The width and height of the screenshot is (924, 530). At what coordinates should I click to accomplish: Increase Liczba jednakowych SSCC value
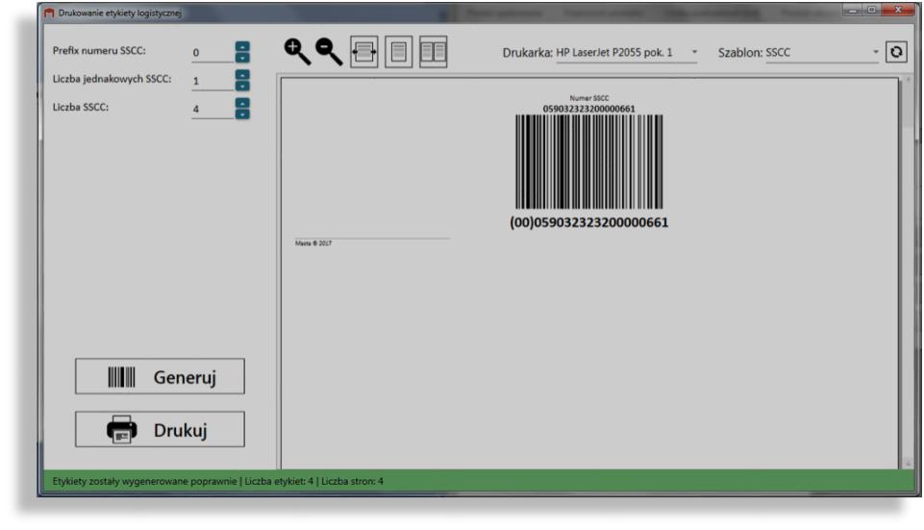pyautogui.click(x=242, y=75)
